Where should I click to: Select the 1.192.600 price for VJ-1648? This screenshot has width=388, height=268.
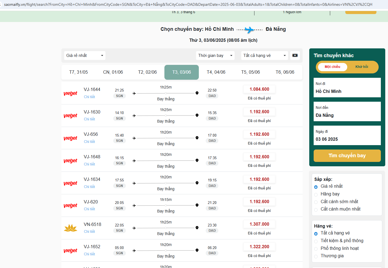[x=259, y=157]
